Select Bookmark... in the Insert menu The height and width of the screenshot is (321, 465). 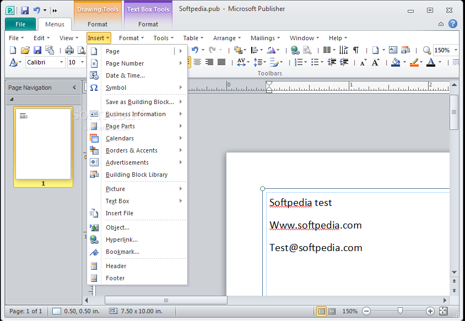(x=137, y=252)
